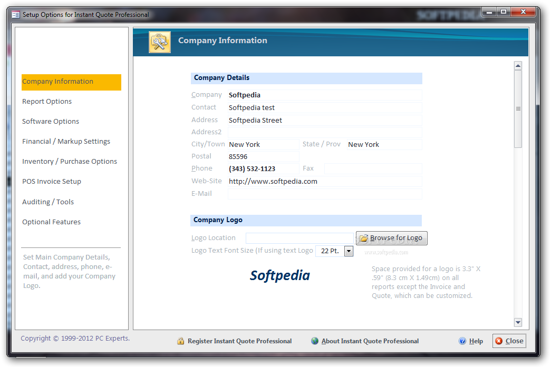Screen dimensions: 551x368
Task: Click Register Instant Quote Professional link
Action: (240, 341)
